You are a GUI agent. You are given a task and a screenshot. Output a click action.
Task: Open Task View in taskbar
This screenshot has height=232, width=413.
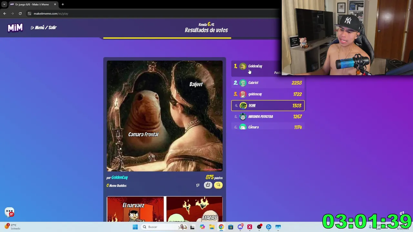[192, 227]
